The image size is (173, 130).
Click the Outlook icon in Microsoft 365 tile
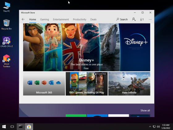click(x=51, y=83)
